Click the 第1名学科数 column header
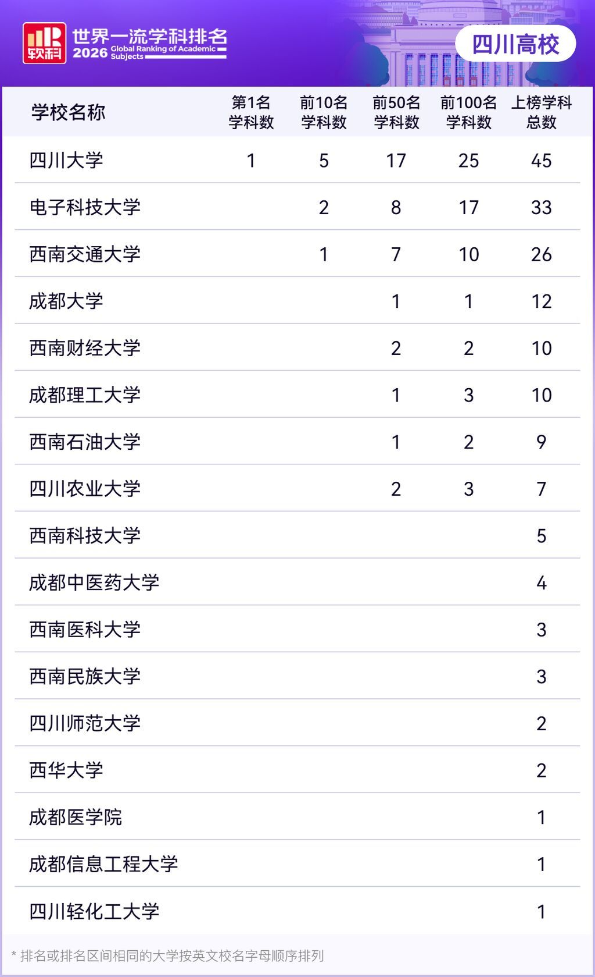Screen dimensions: 595x977 (251, 112)
